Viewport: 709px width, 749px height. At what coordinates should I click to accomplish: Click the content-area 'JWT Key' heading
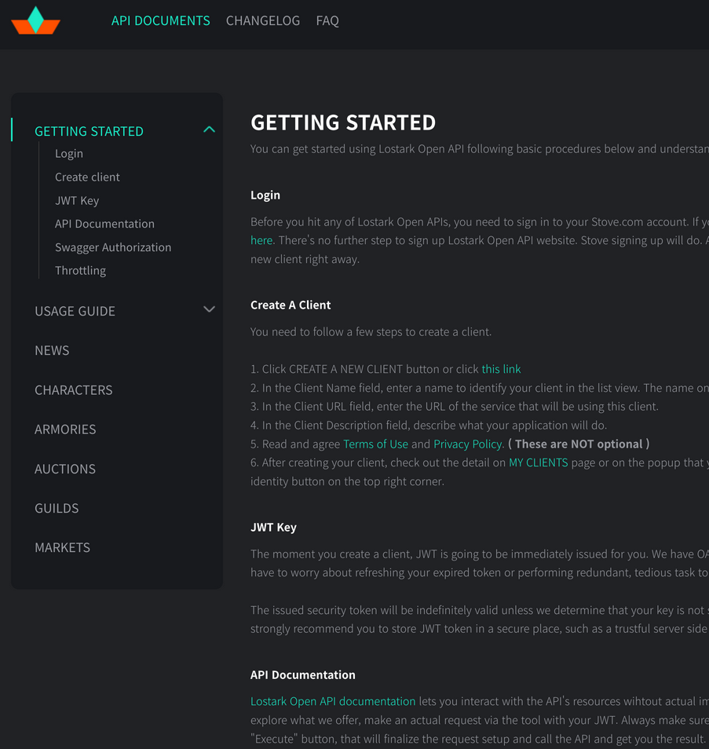[x=273, y=528]
